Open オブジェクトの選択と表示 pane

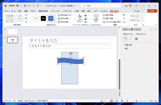pos(112,22)
